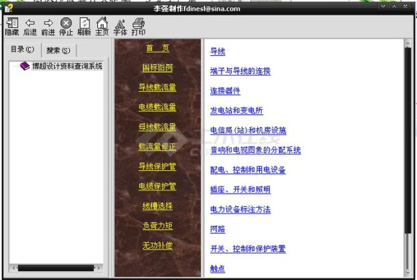Viewport: 417px width, 280px height.
Task: Click the content pane vertical scrollbar thumb
Action: click(x=407, y=140)
